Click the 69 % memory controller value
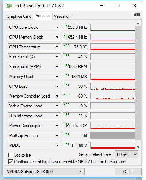Screen dimensions: 146x180 click(x=75, y=96)
